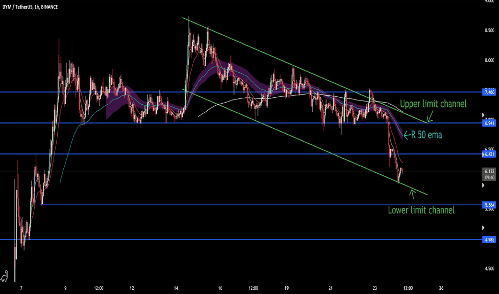
Task: Select the 'Upper limit channel' annotation text
Action: [433, 104]
